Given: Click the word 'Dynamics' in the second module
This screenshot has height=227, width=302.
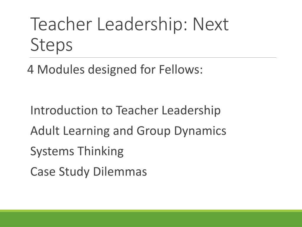Looking at the screenshot, I should coord(200,131).
